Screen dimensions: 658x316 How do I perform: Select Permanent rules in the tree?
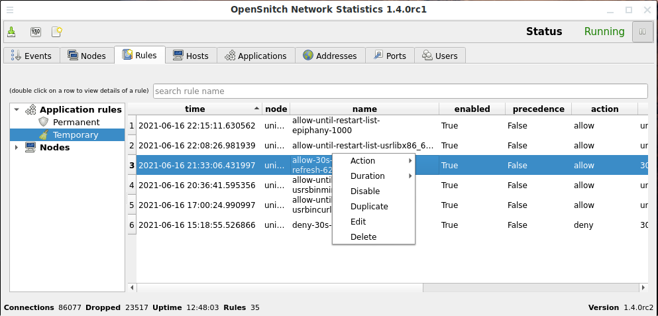click(x=76, y=122)
